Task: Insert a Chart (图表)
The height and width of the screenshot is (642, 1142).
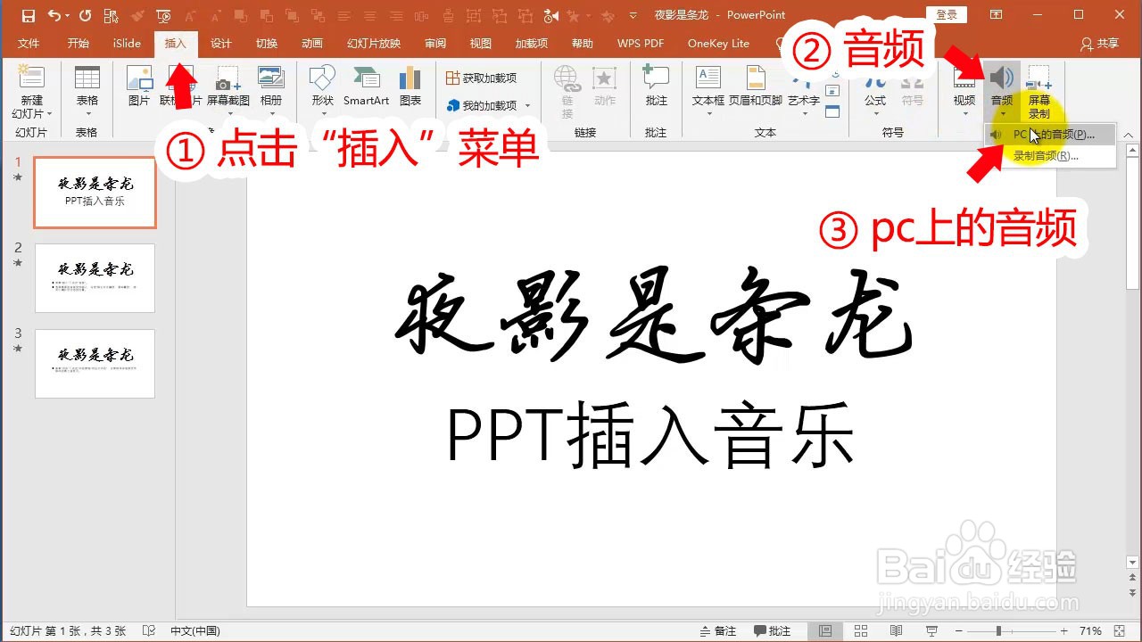Action: (x=410, y=87)
